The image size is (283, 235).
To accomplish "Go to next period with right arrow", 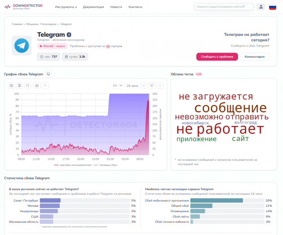I will (x=159, y=85).
